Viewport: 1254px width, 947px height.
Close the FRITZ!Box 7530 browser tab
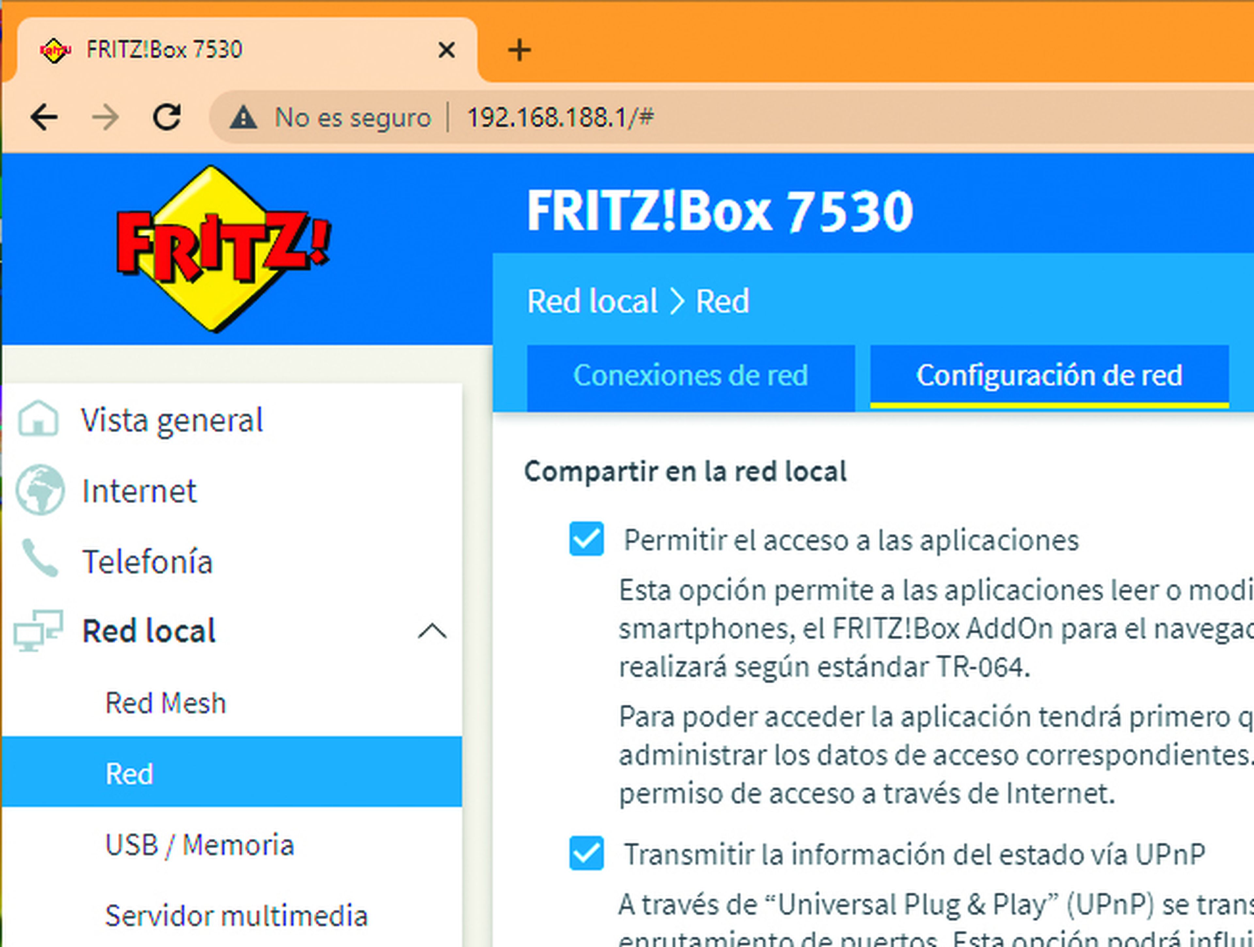coord(447,50)
